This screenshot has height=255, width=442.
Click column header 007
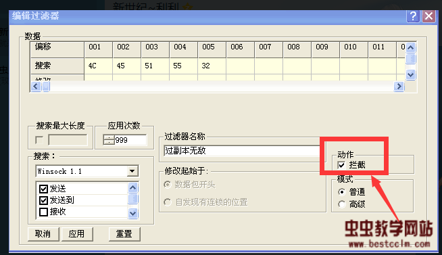pyautogui.click(x=269, y=49)
